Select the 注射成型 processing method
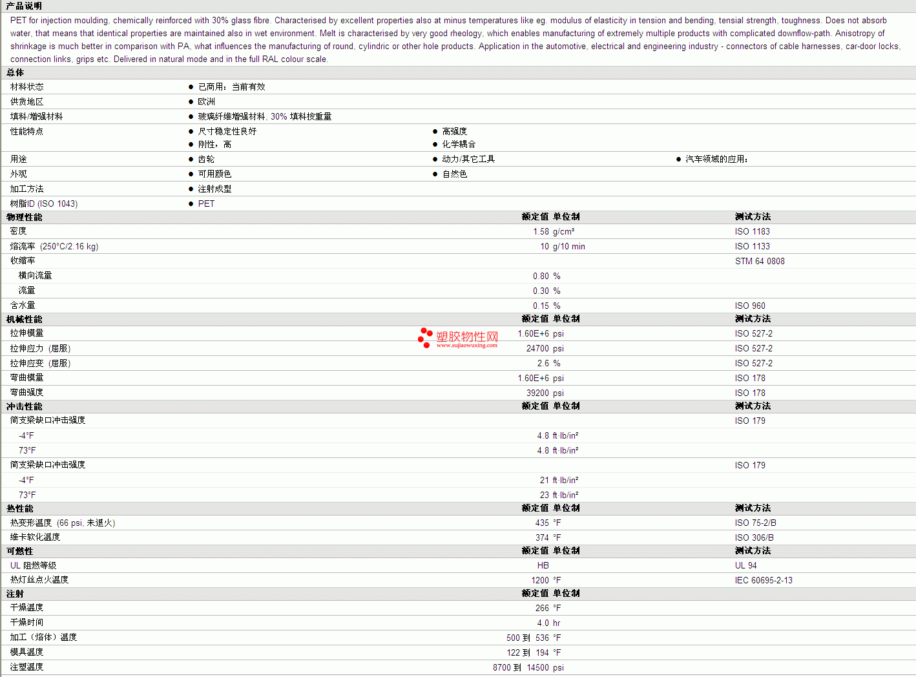Image resolution: width=916 pixels, height=677 pixels. click(214, 189)
